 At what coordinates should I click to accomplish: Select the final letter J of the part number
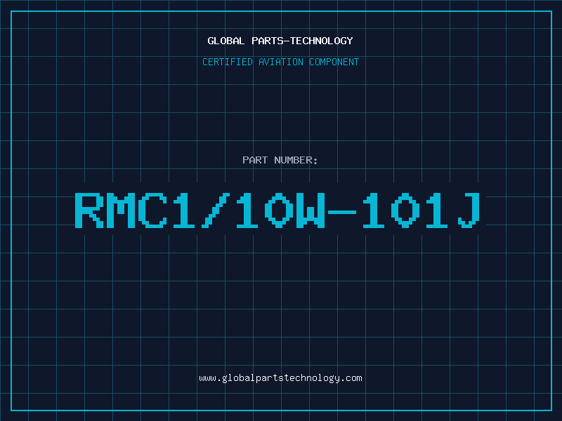(x=469, y=210)
